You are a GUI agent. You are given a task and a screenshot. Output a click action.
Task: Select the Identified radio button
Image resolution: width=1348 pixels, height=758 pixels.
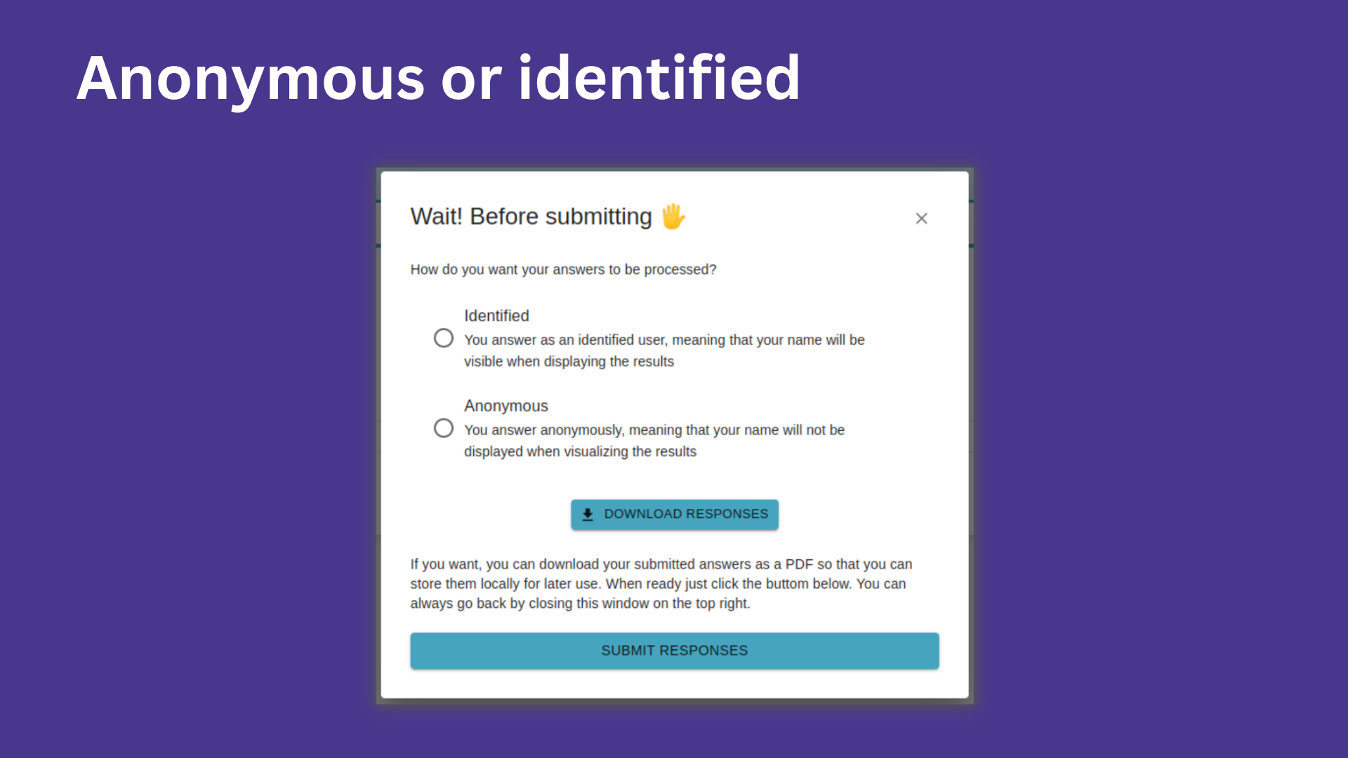pyautogui.click(x=444, y=338)
